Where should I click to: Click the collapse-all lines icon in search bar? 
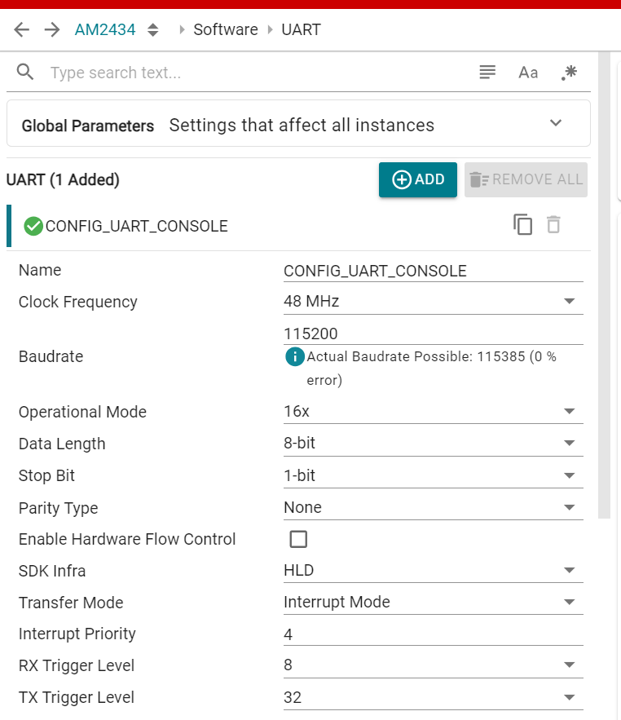tap(487, 73)
